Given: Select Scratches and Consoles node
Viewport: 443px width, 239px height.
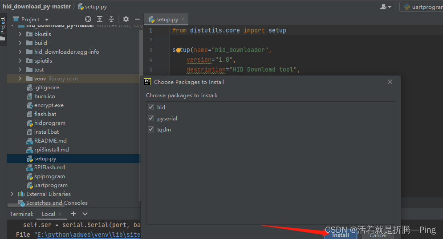Looking at the screenshot, I should tap(57, 203).
